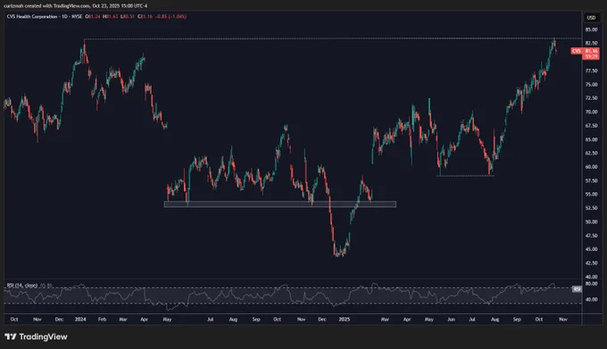Click the 42.50 price axis label
Viewport: 607px width, 349px height.
(x=591, y=262)
